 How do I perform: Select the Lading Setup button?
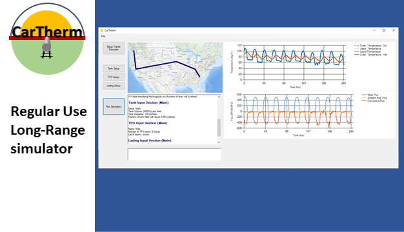click(x=114, y=86)
